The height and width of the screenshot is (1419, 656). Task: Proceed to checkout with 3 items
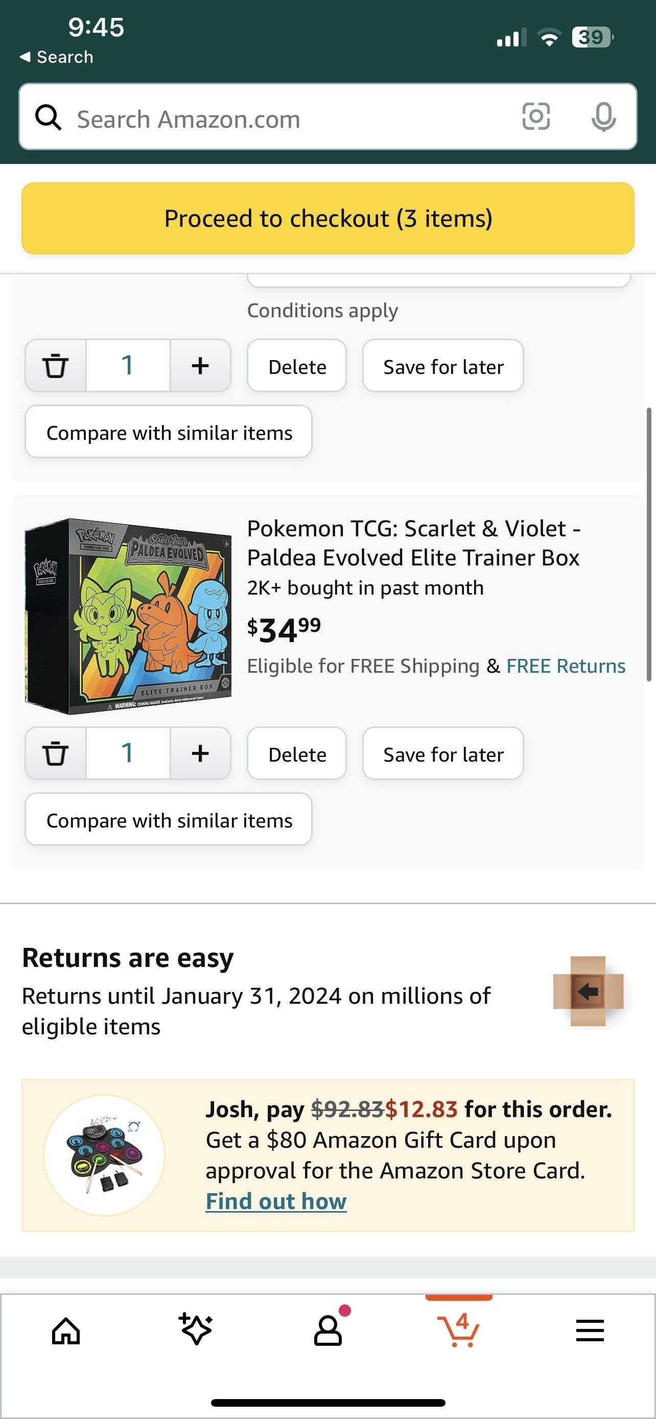click(327, 218)
